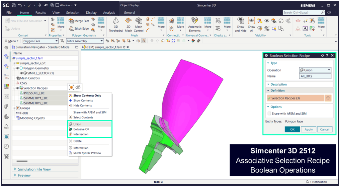Click the horizontal scrollbar in Simulation Navigator
Screen dimensions: 340x187
33,161
